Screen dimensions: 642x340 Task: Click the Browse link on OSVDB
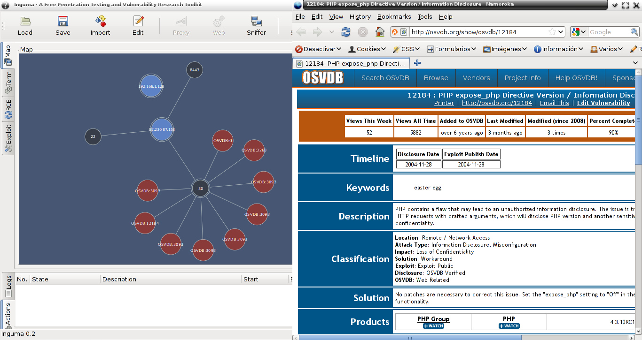coord(436,78)
